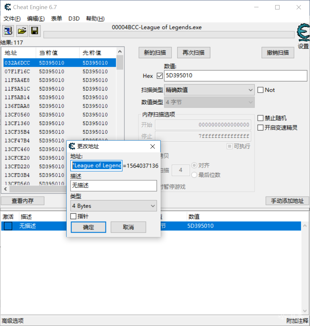Open the D3D menu
Screen dimensions: 310x326
coord(74,19)
